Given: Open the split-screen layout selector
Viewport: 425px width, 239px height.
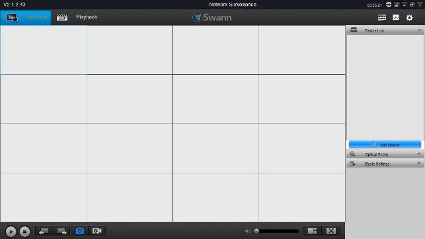Looking at the screenshot, I should 312,231.
